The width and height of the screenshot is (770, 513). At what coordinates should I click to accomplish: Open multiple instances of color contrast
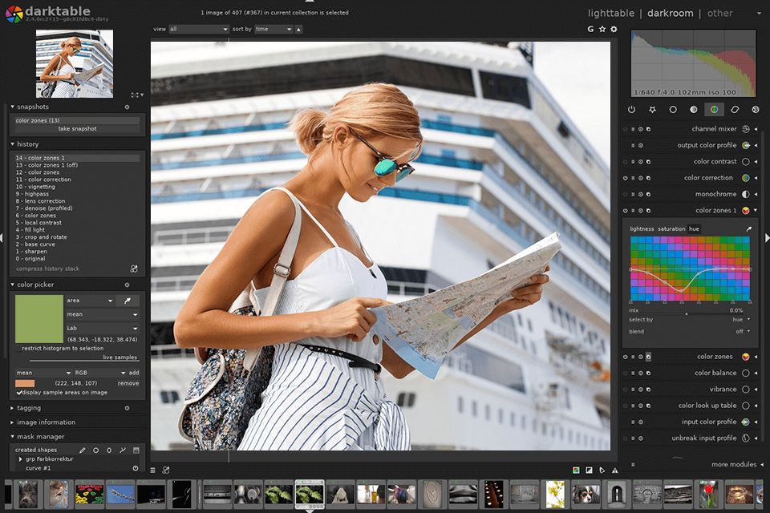coord(649,161)
